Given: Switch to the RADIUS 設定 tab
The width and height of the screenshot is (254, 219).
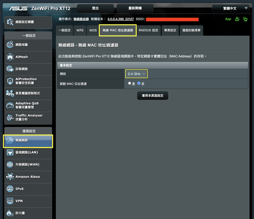Looking at the screenshot, I should tap(149, 30).
